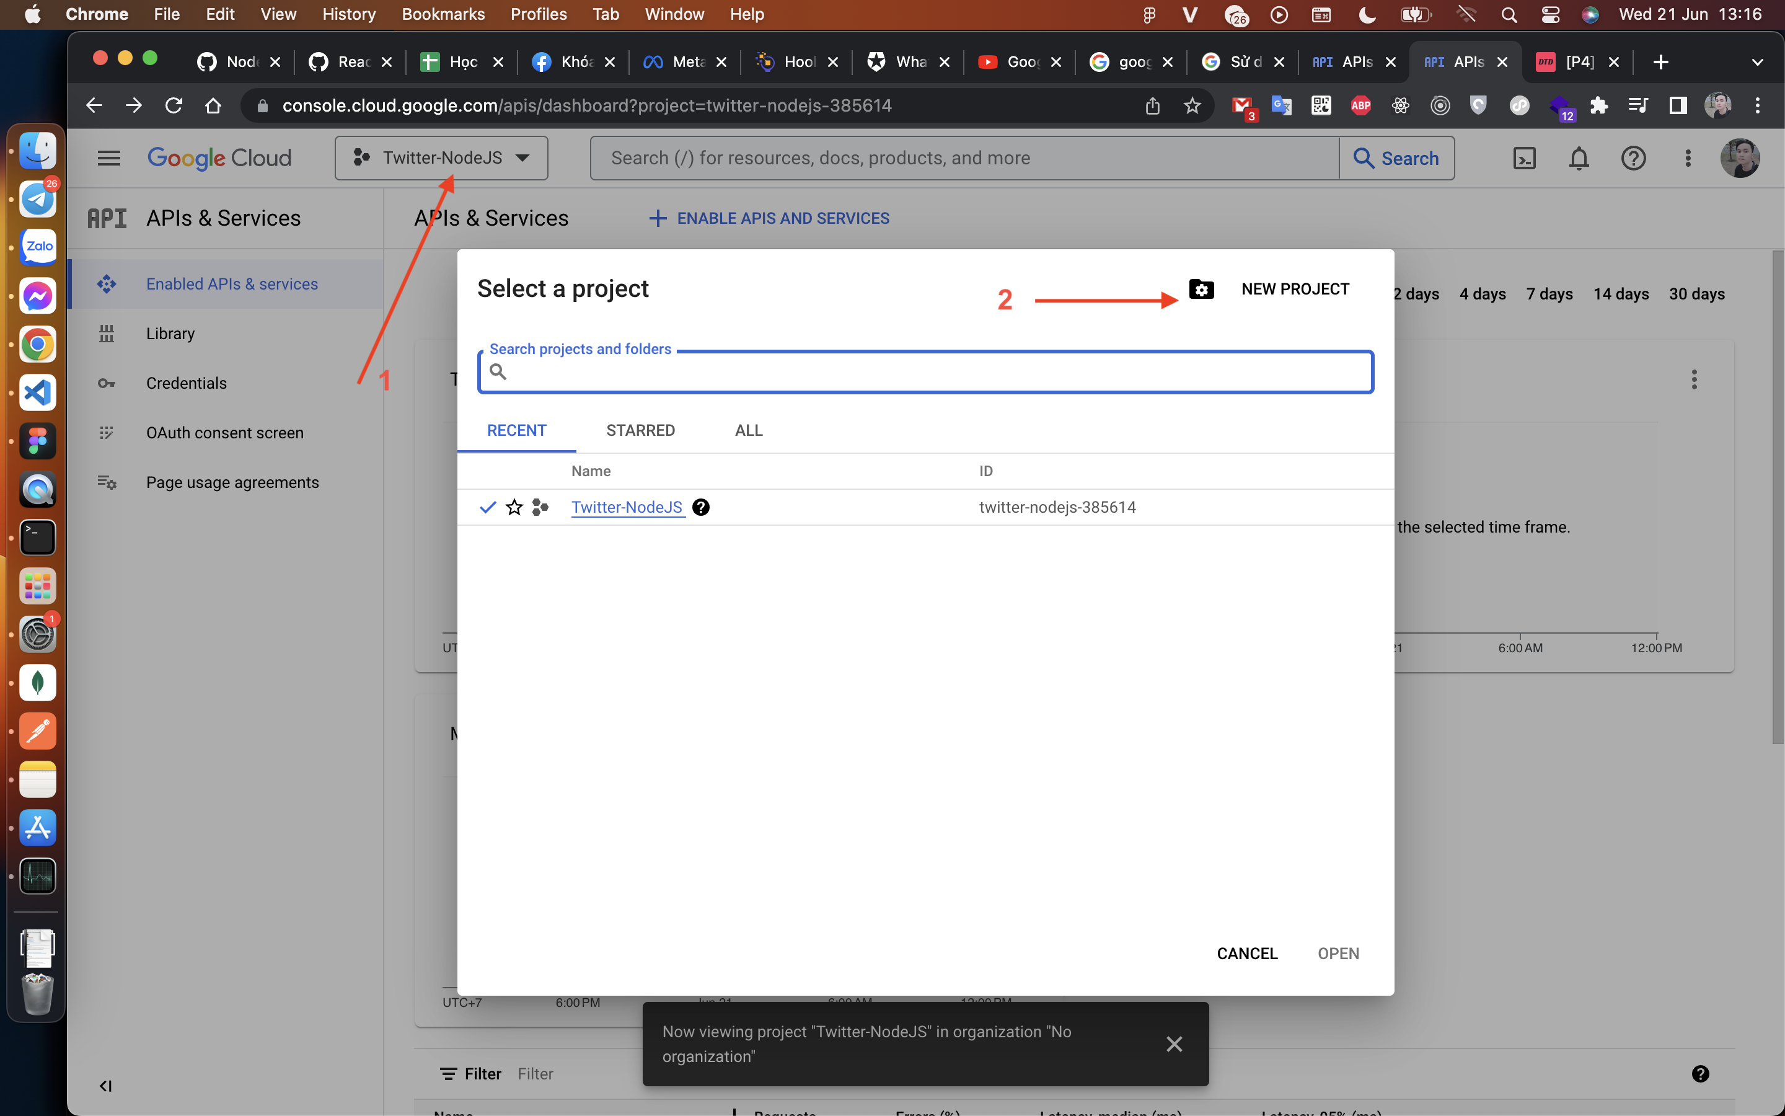1785x1116 pixels.
Task: Click ENABLE APIS AND SERVICES
Action: pyautogui.click(x=769, y=218)
